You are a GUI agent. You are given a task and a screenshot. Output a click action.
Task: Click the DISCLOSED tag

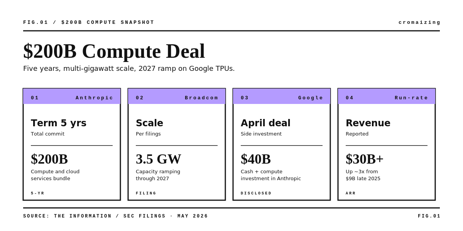[256, 193]
